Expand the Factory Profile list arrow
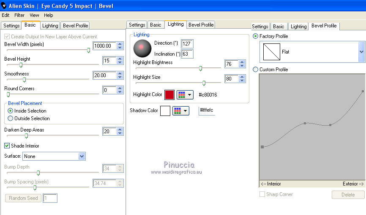 (x=362, y=52)
